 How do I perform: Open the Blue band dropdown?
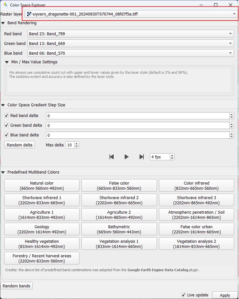coord(130,53)
